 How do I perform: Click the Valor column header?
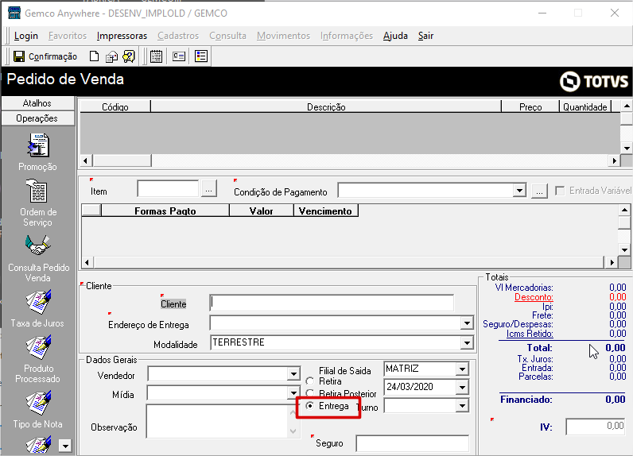click(x=261, y=211)
